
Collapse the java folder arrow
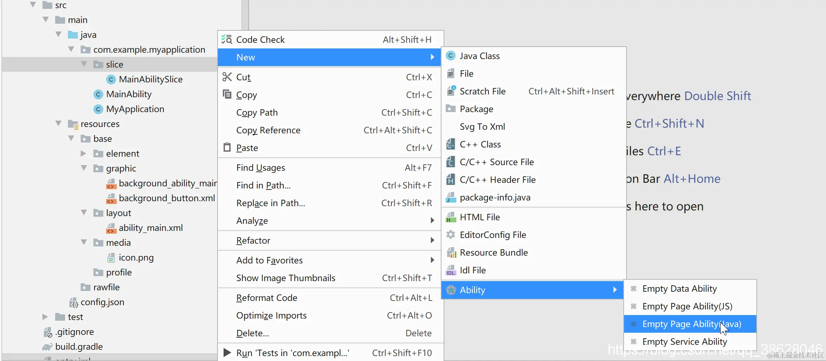tap(58, 34)
